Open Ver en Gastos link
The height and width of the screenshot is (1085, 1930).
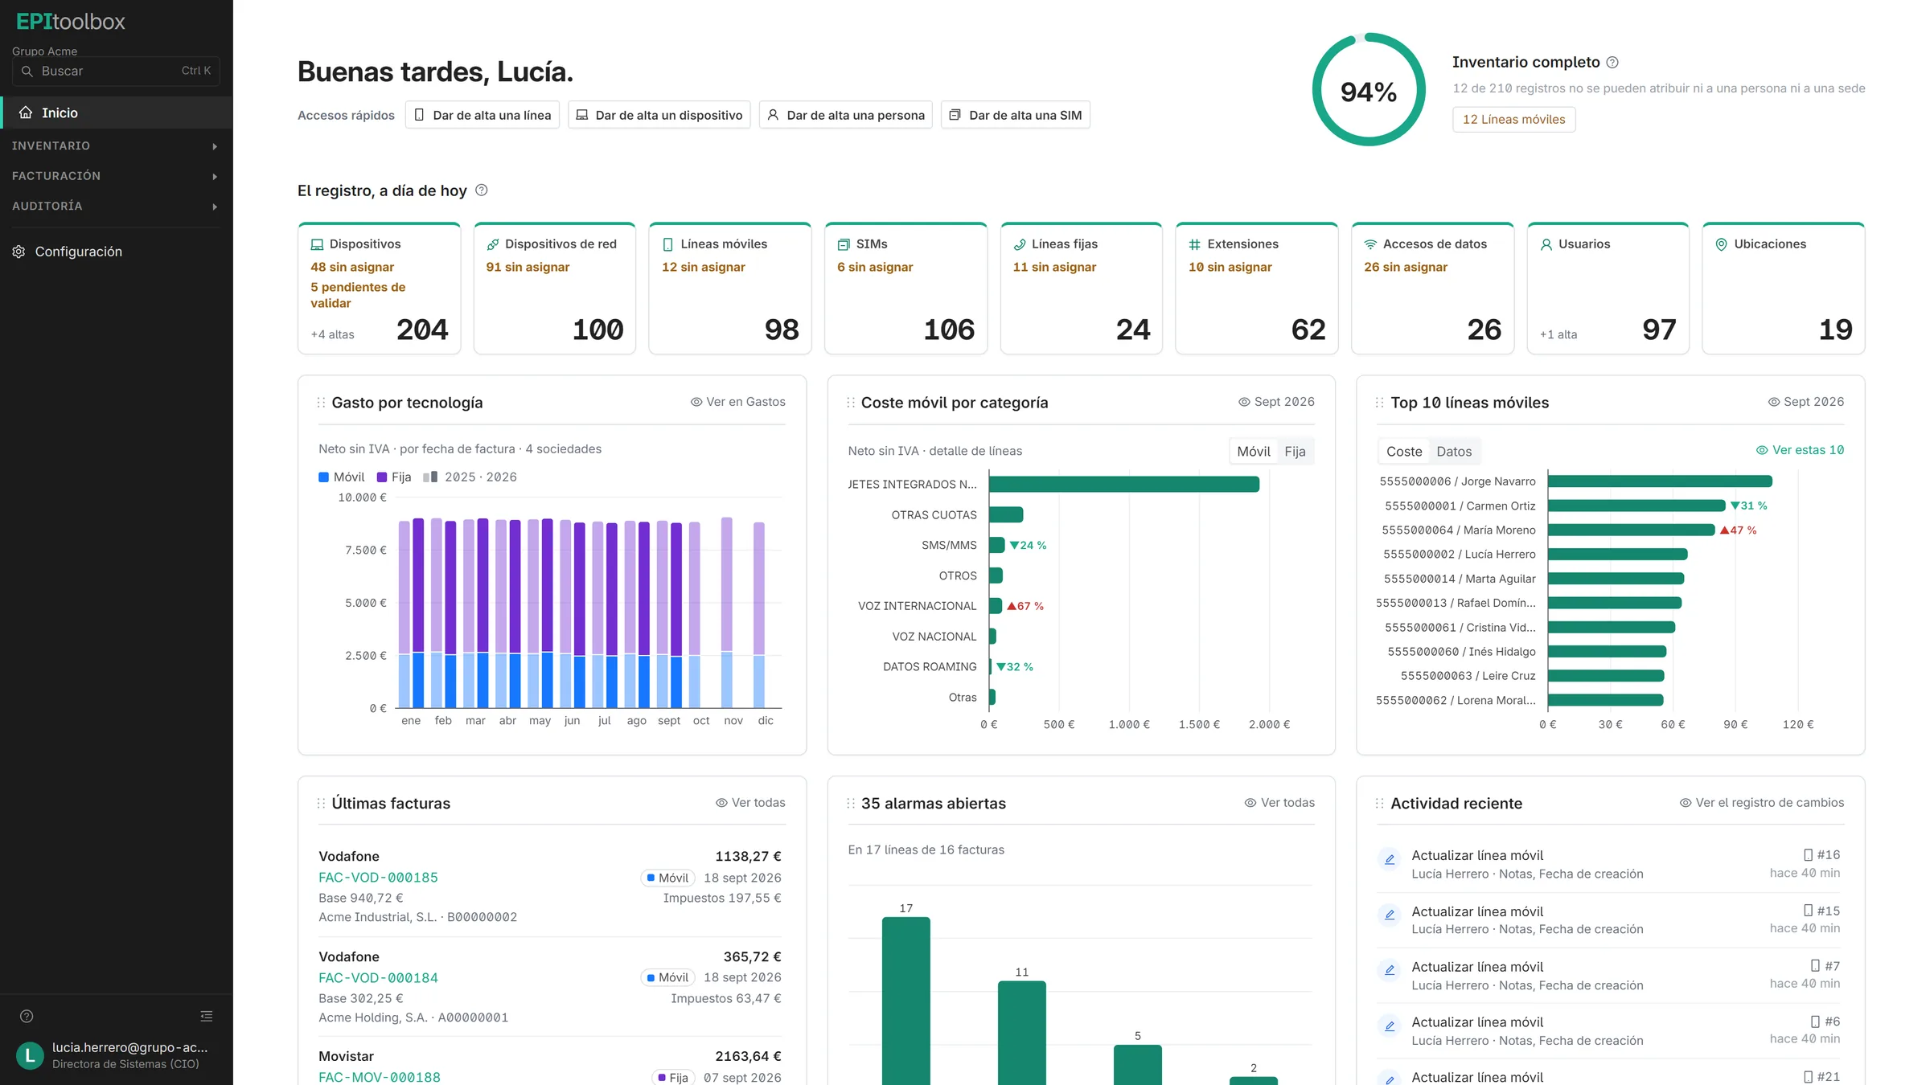pos(737,402)
